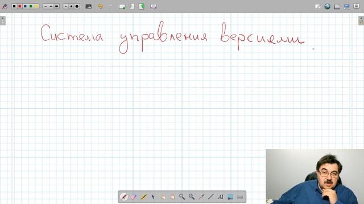Screen dimensions: 364x204
Task: Open the Web browser mode
Action: [x=328, y=6]
